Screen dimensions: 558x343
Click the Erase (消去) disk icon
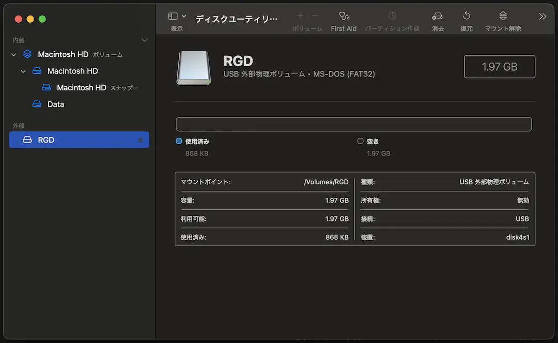tap(438, 16)
